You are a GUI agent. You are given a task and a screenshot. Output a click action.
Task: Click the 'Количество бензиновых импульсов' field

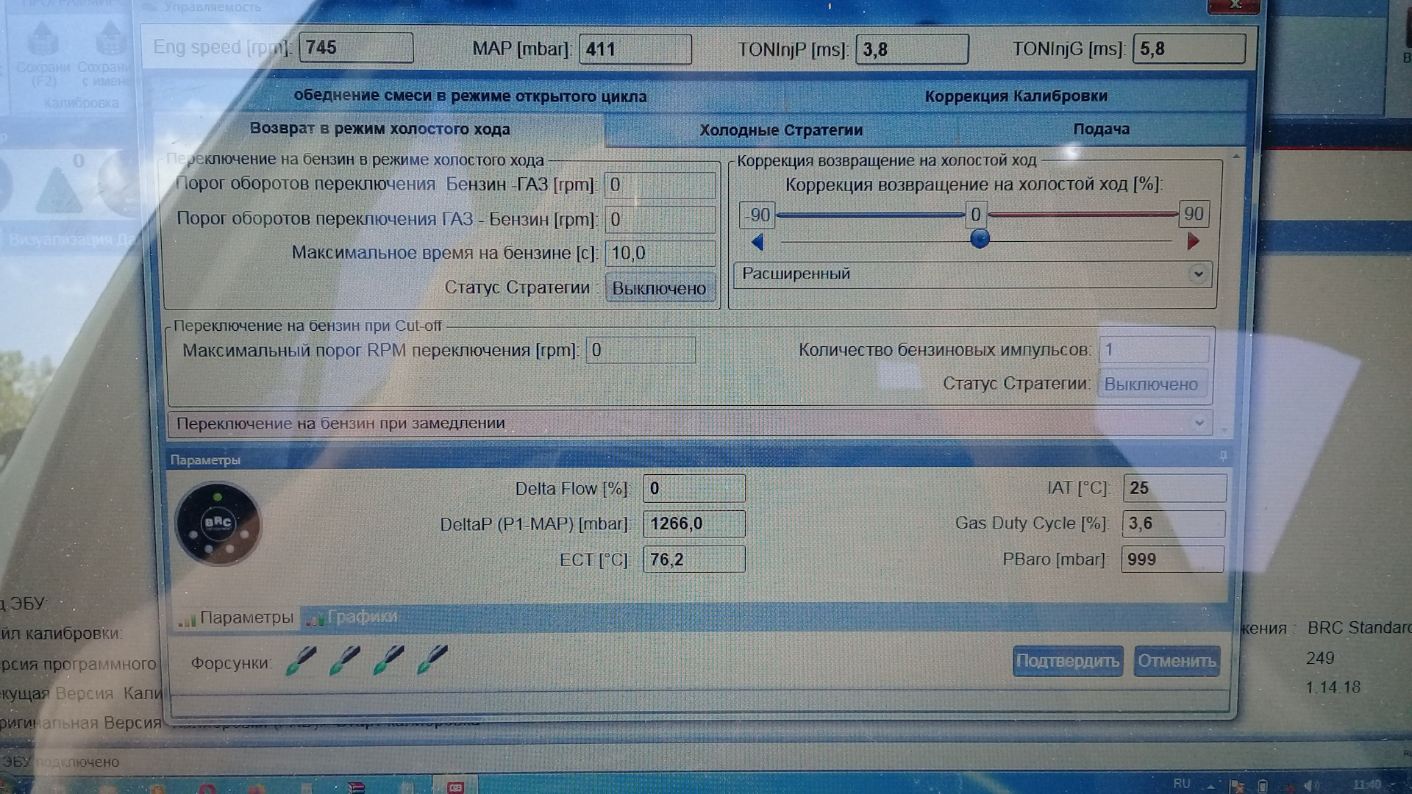pos(1154,349)
